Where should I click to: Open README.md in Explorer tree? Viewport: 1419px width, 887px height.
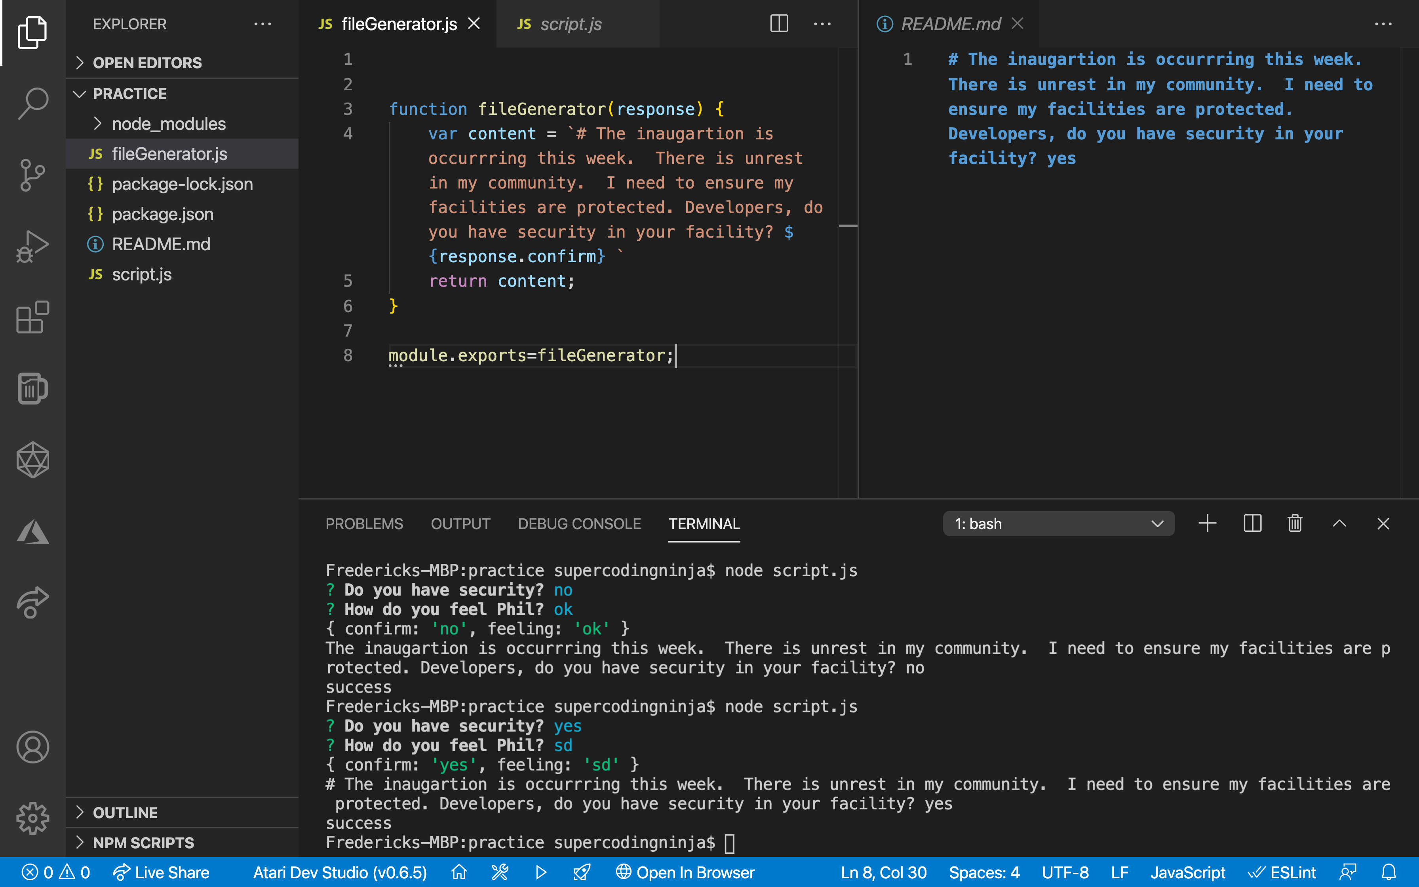click(x=182, y=244)
